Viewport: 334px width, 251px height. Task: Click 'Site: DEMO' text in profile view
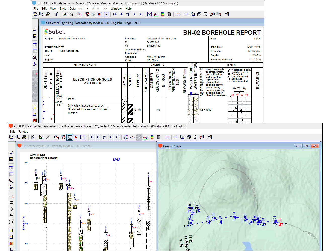[x=37, y=155]
